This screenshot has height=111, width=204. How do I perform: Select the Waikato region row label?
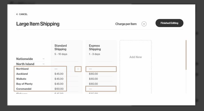coord(21,79)
